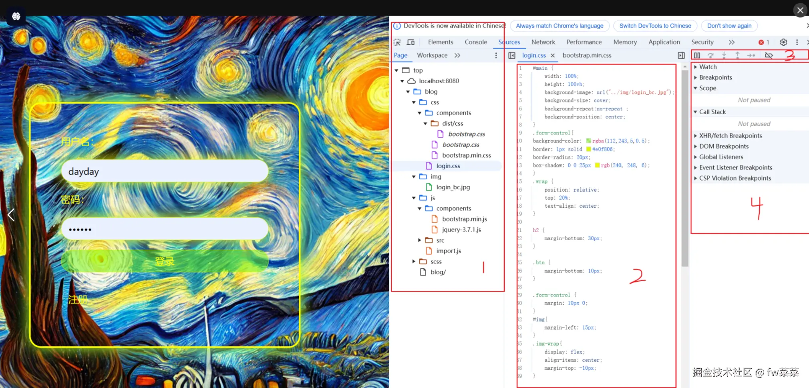809x388 pixels.
Task: Open the navigator pane three-dot menu
Action: click(x=496, y=55)
